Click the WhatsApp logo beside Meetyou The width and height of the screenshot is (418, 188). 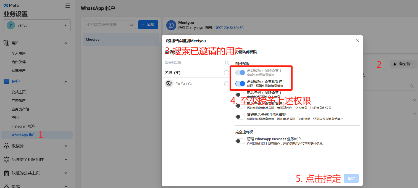(x=171, y=25)
